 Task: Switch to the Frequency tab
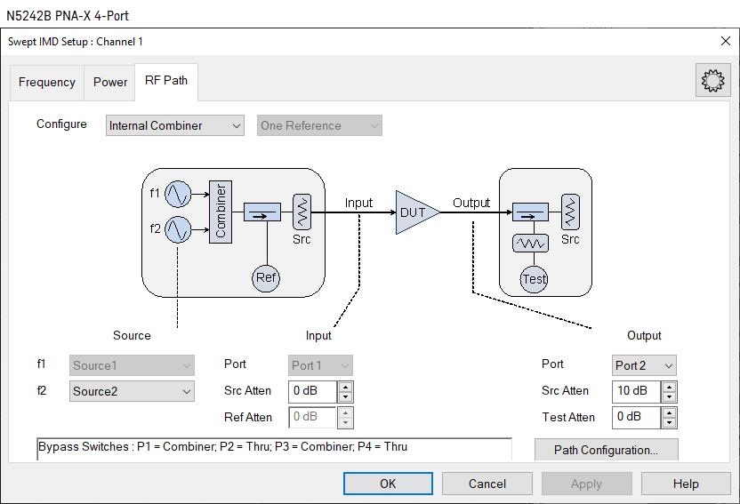(46, 82)
